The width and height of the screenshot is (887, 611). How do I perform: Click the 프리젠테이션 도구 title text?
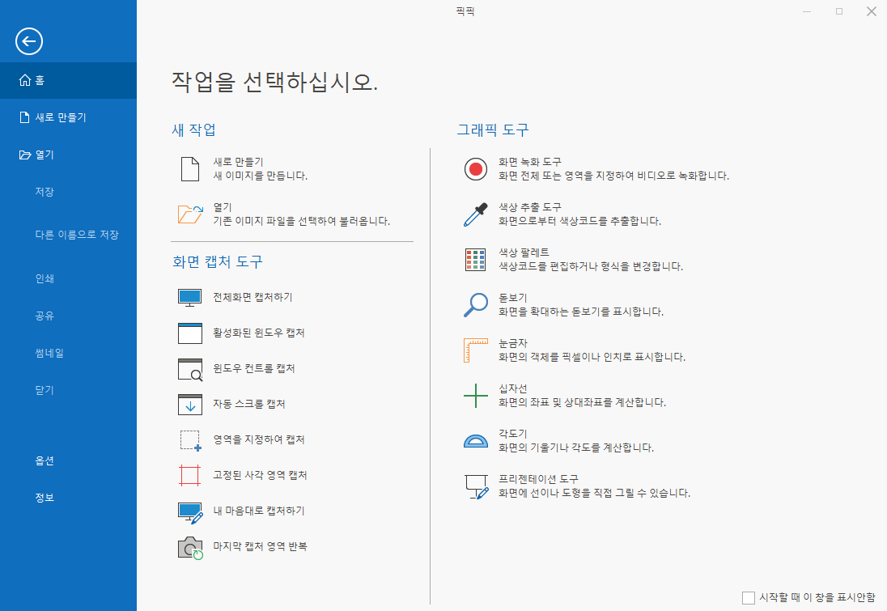coord(538,479)
